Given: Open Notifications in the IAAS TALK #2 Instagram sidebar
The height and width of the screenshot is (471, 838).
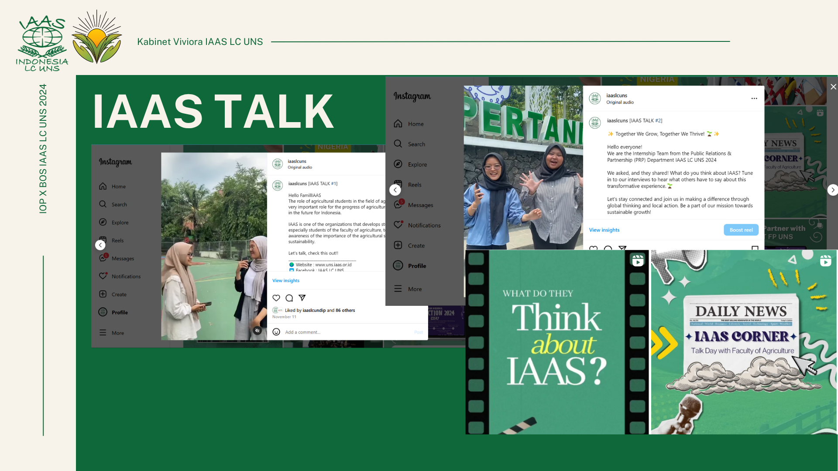Looking at the screenshot, I should pyautogui.click(x=417, y=225).
